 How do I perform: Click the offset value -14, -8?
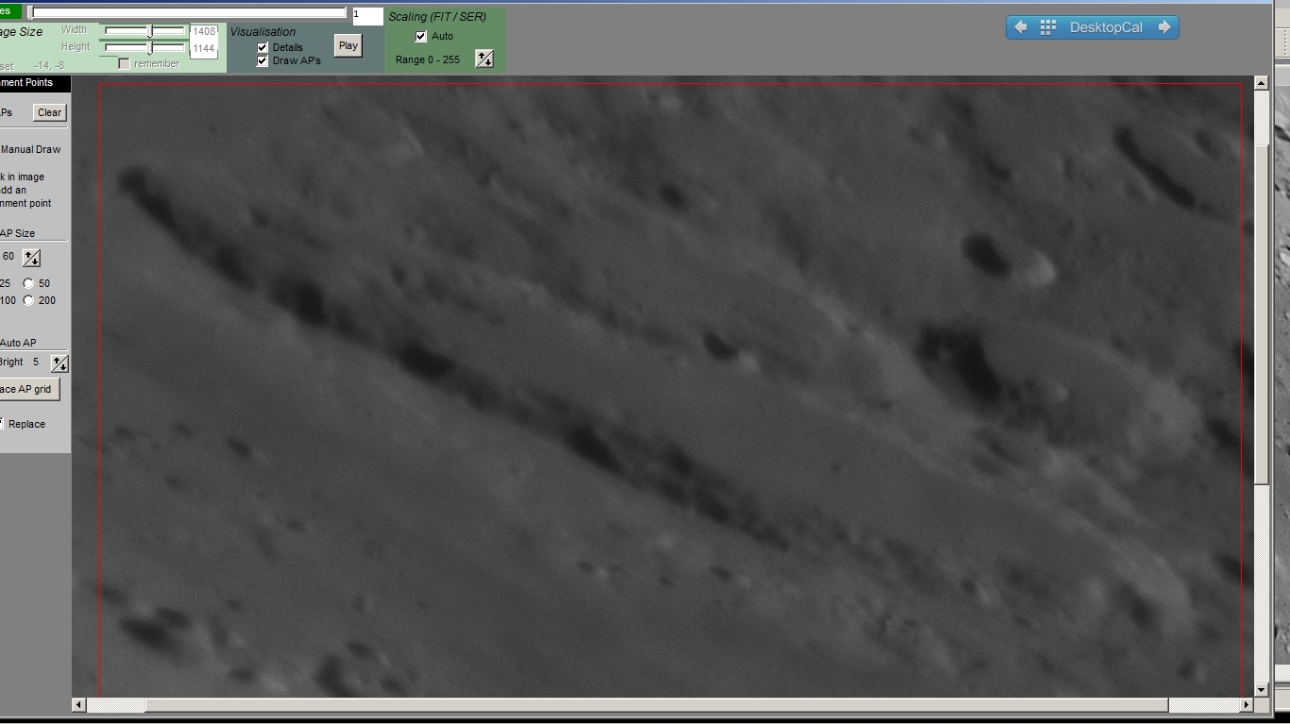pos(49,65)
